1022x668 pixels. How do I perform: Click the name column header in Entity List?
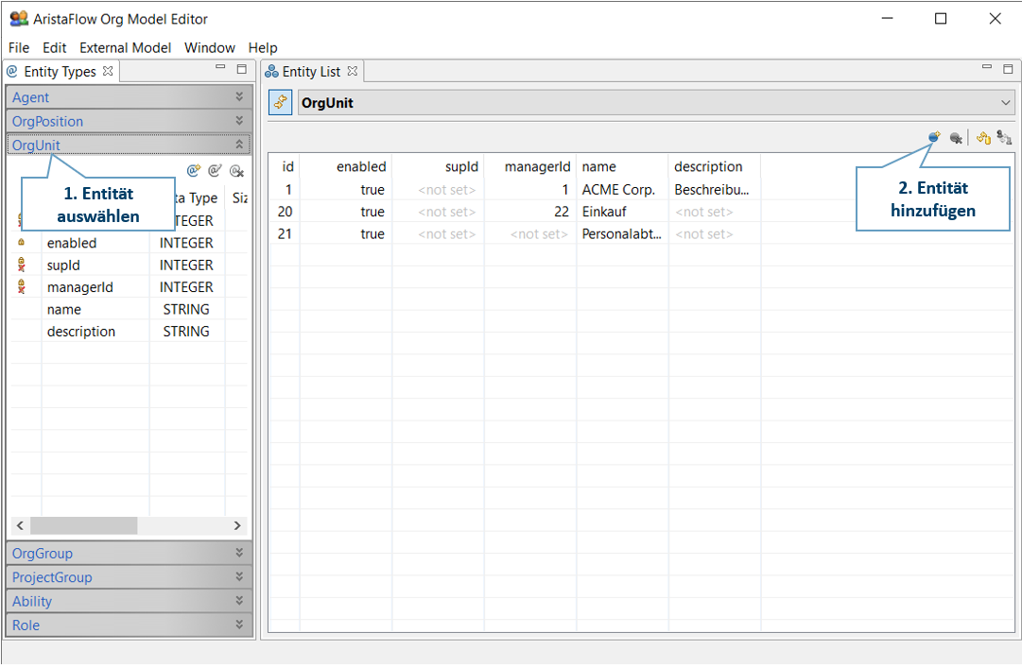pos(622,166)
